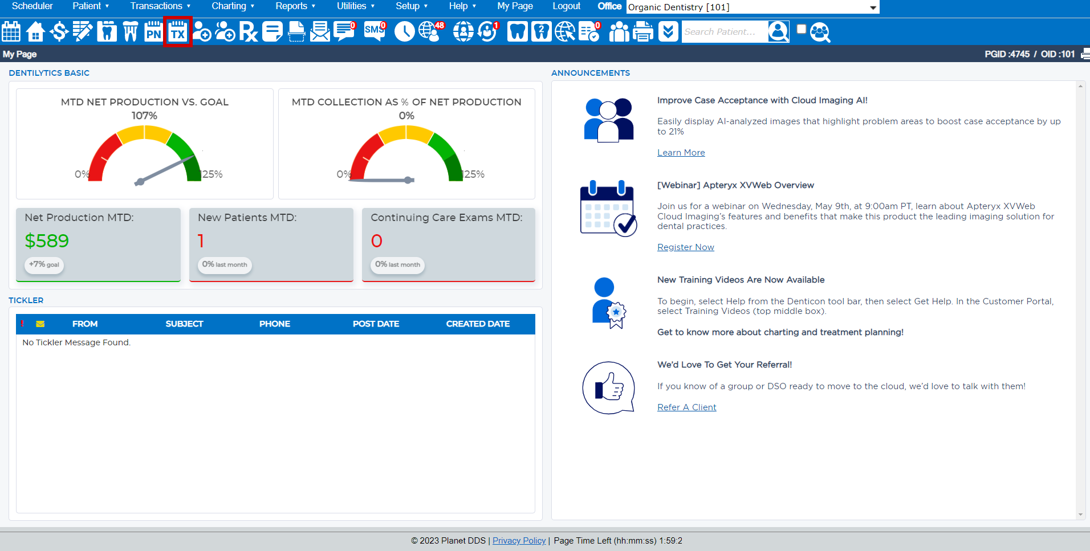Image resolution: width=1090 pixels, height=551 pixels.
Task: Click the red exclamation priority icon in Tickler
Action: click(x=22, y=324)
